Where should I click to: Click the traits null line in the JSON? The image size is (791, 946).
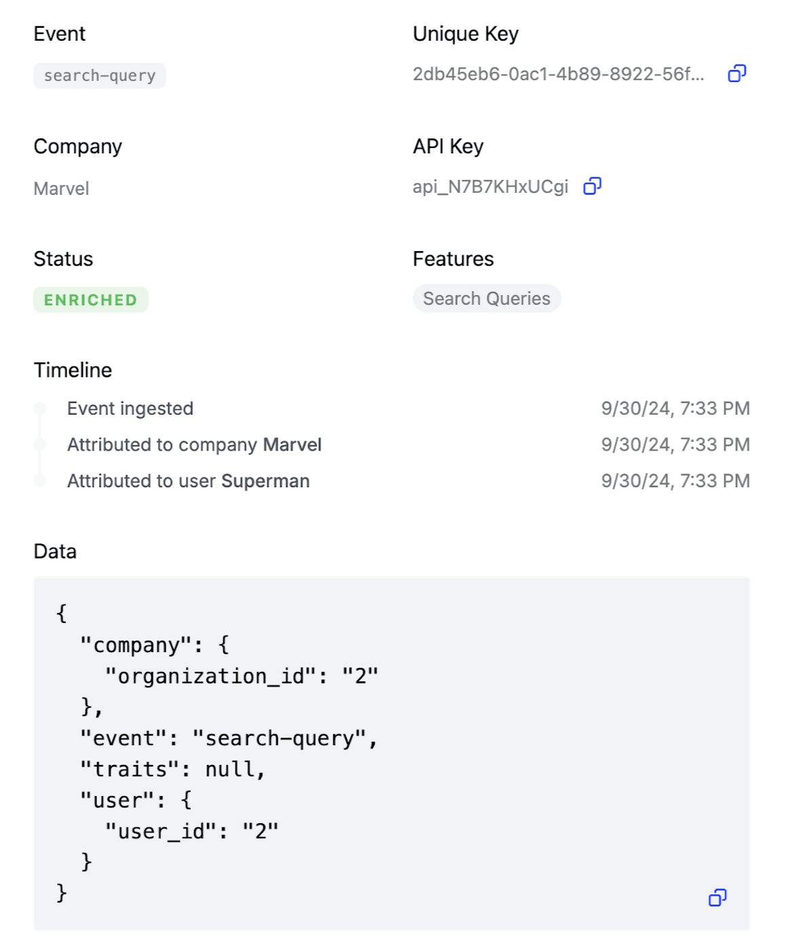click(x=172, y=769)
